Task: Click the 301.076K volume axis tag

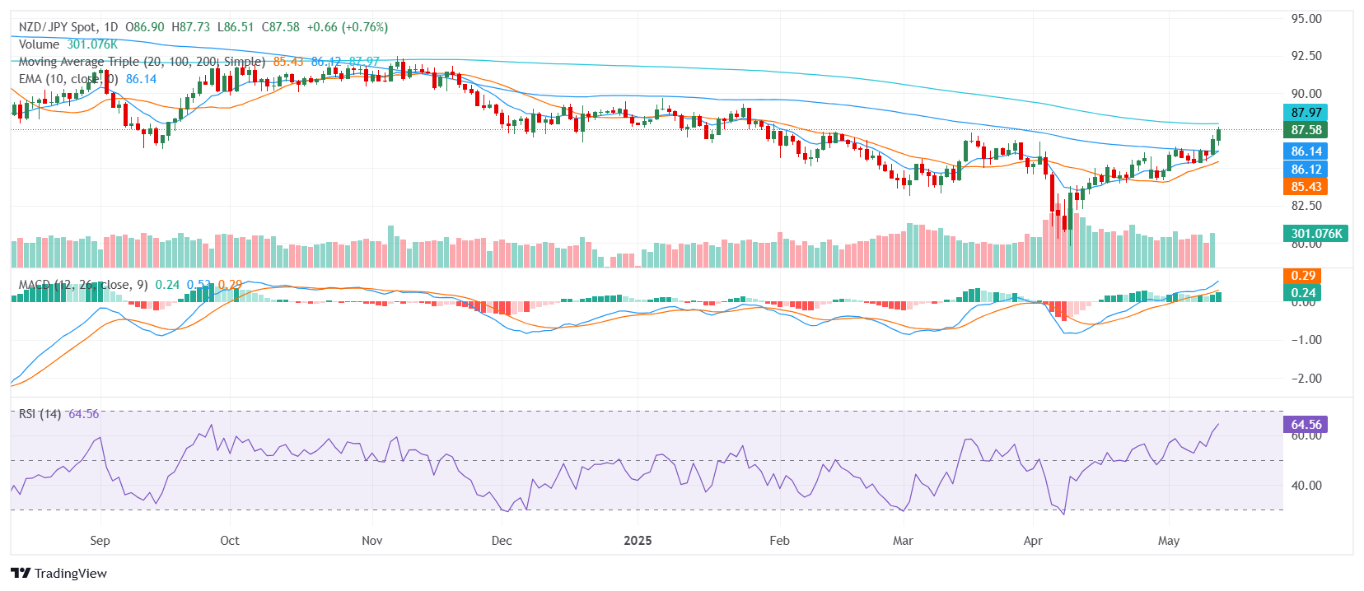Action: [x=1315, y=234]
